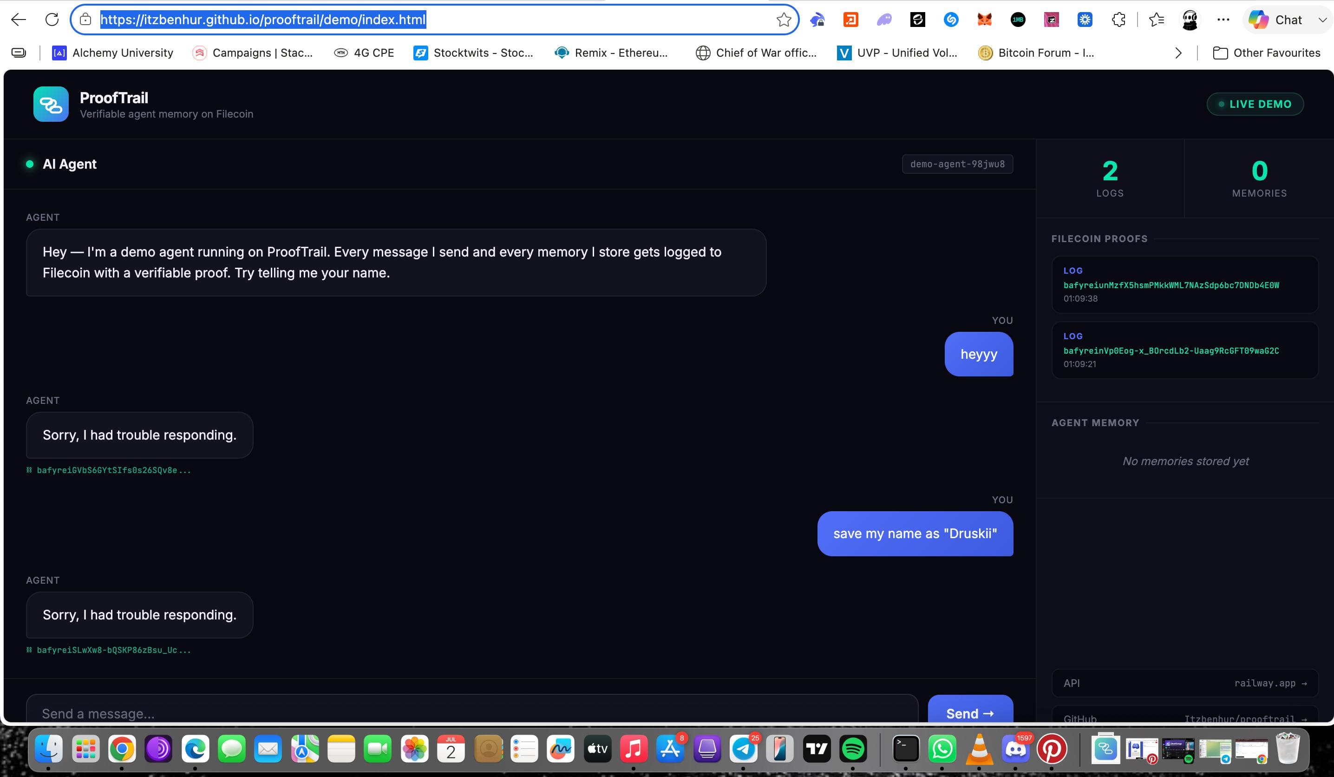
Task: Open the LOG proof card stamped 01:09:21
Action: (x=1185, y=350)
